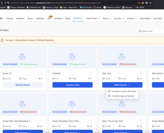Open the Chat Widget tab
Image resolution: width=164 pixels, height=133 pixels.
click(145, 18)
